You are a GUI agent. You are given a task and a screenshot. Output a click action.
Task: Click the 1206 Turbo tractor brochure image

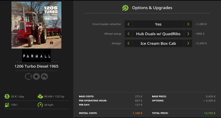[36, 25]
